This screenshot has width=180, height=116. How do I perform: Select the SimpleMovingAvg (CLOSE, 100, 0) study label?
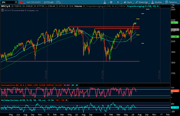(x=143, y=6)
